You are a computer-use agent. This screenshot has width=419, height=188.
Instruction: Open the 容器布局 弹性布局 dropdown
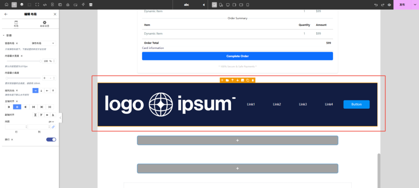[x=43, y=43]
